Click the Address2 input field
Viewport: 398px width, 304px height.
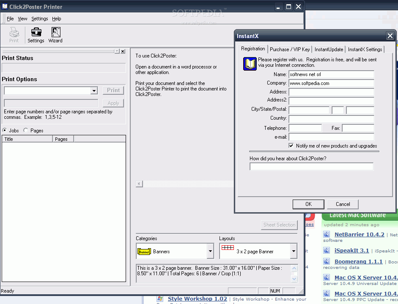point(332,101)
